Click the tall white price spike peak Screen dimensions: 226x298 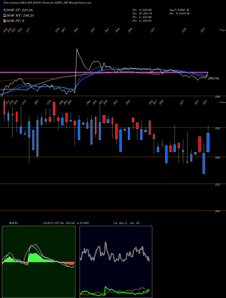77,49
